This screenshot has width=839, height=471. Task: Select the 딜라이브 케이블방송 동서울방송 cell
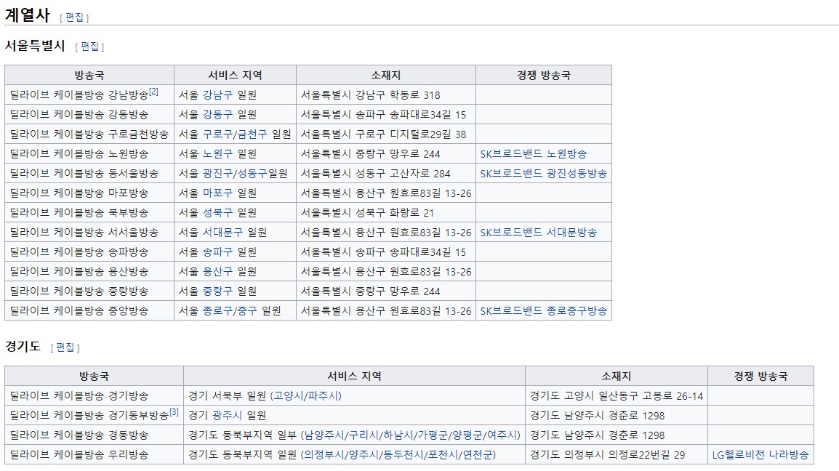pyautogui.click(x=89, y=174)
